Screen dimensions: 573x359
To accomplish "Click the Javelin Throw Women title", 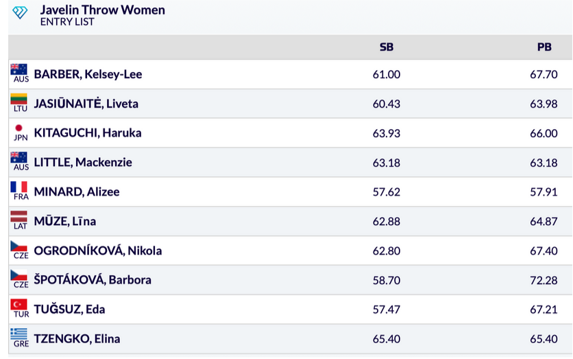I will point(102,10).
